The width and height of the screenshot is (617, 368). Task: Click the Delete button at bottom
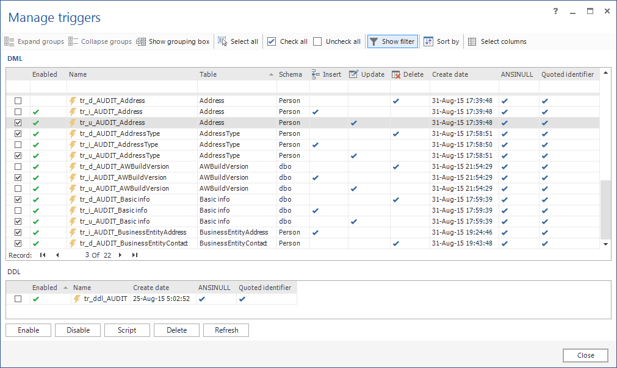[x=177, y=330]
